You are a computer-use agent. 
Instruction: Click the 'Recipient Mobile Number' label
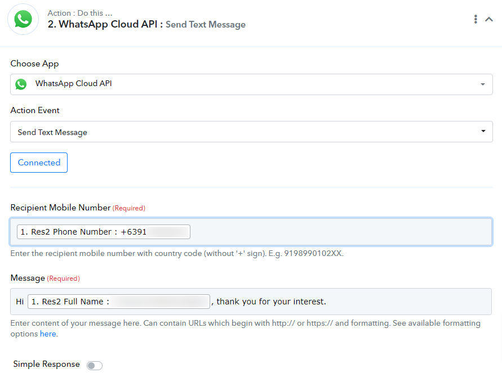(60, 208)
